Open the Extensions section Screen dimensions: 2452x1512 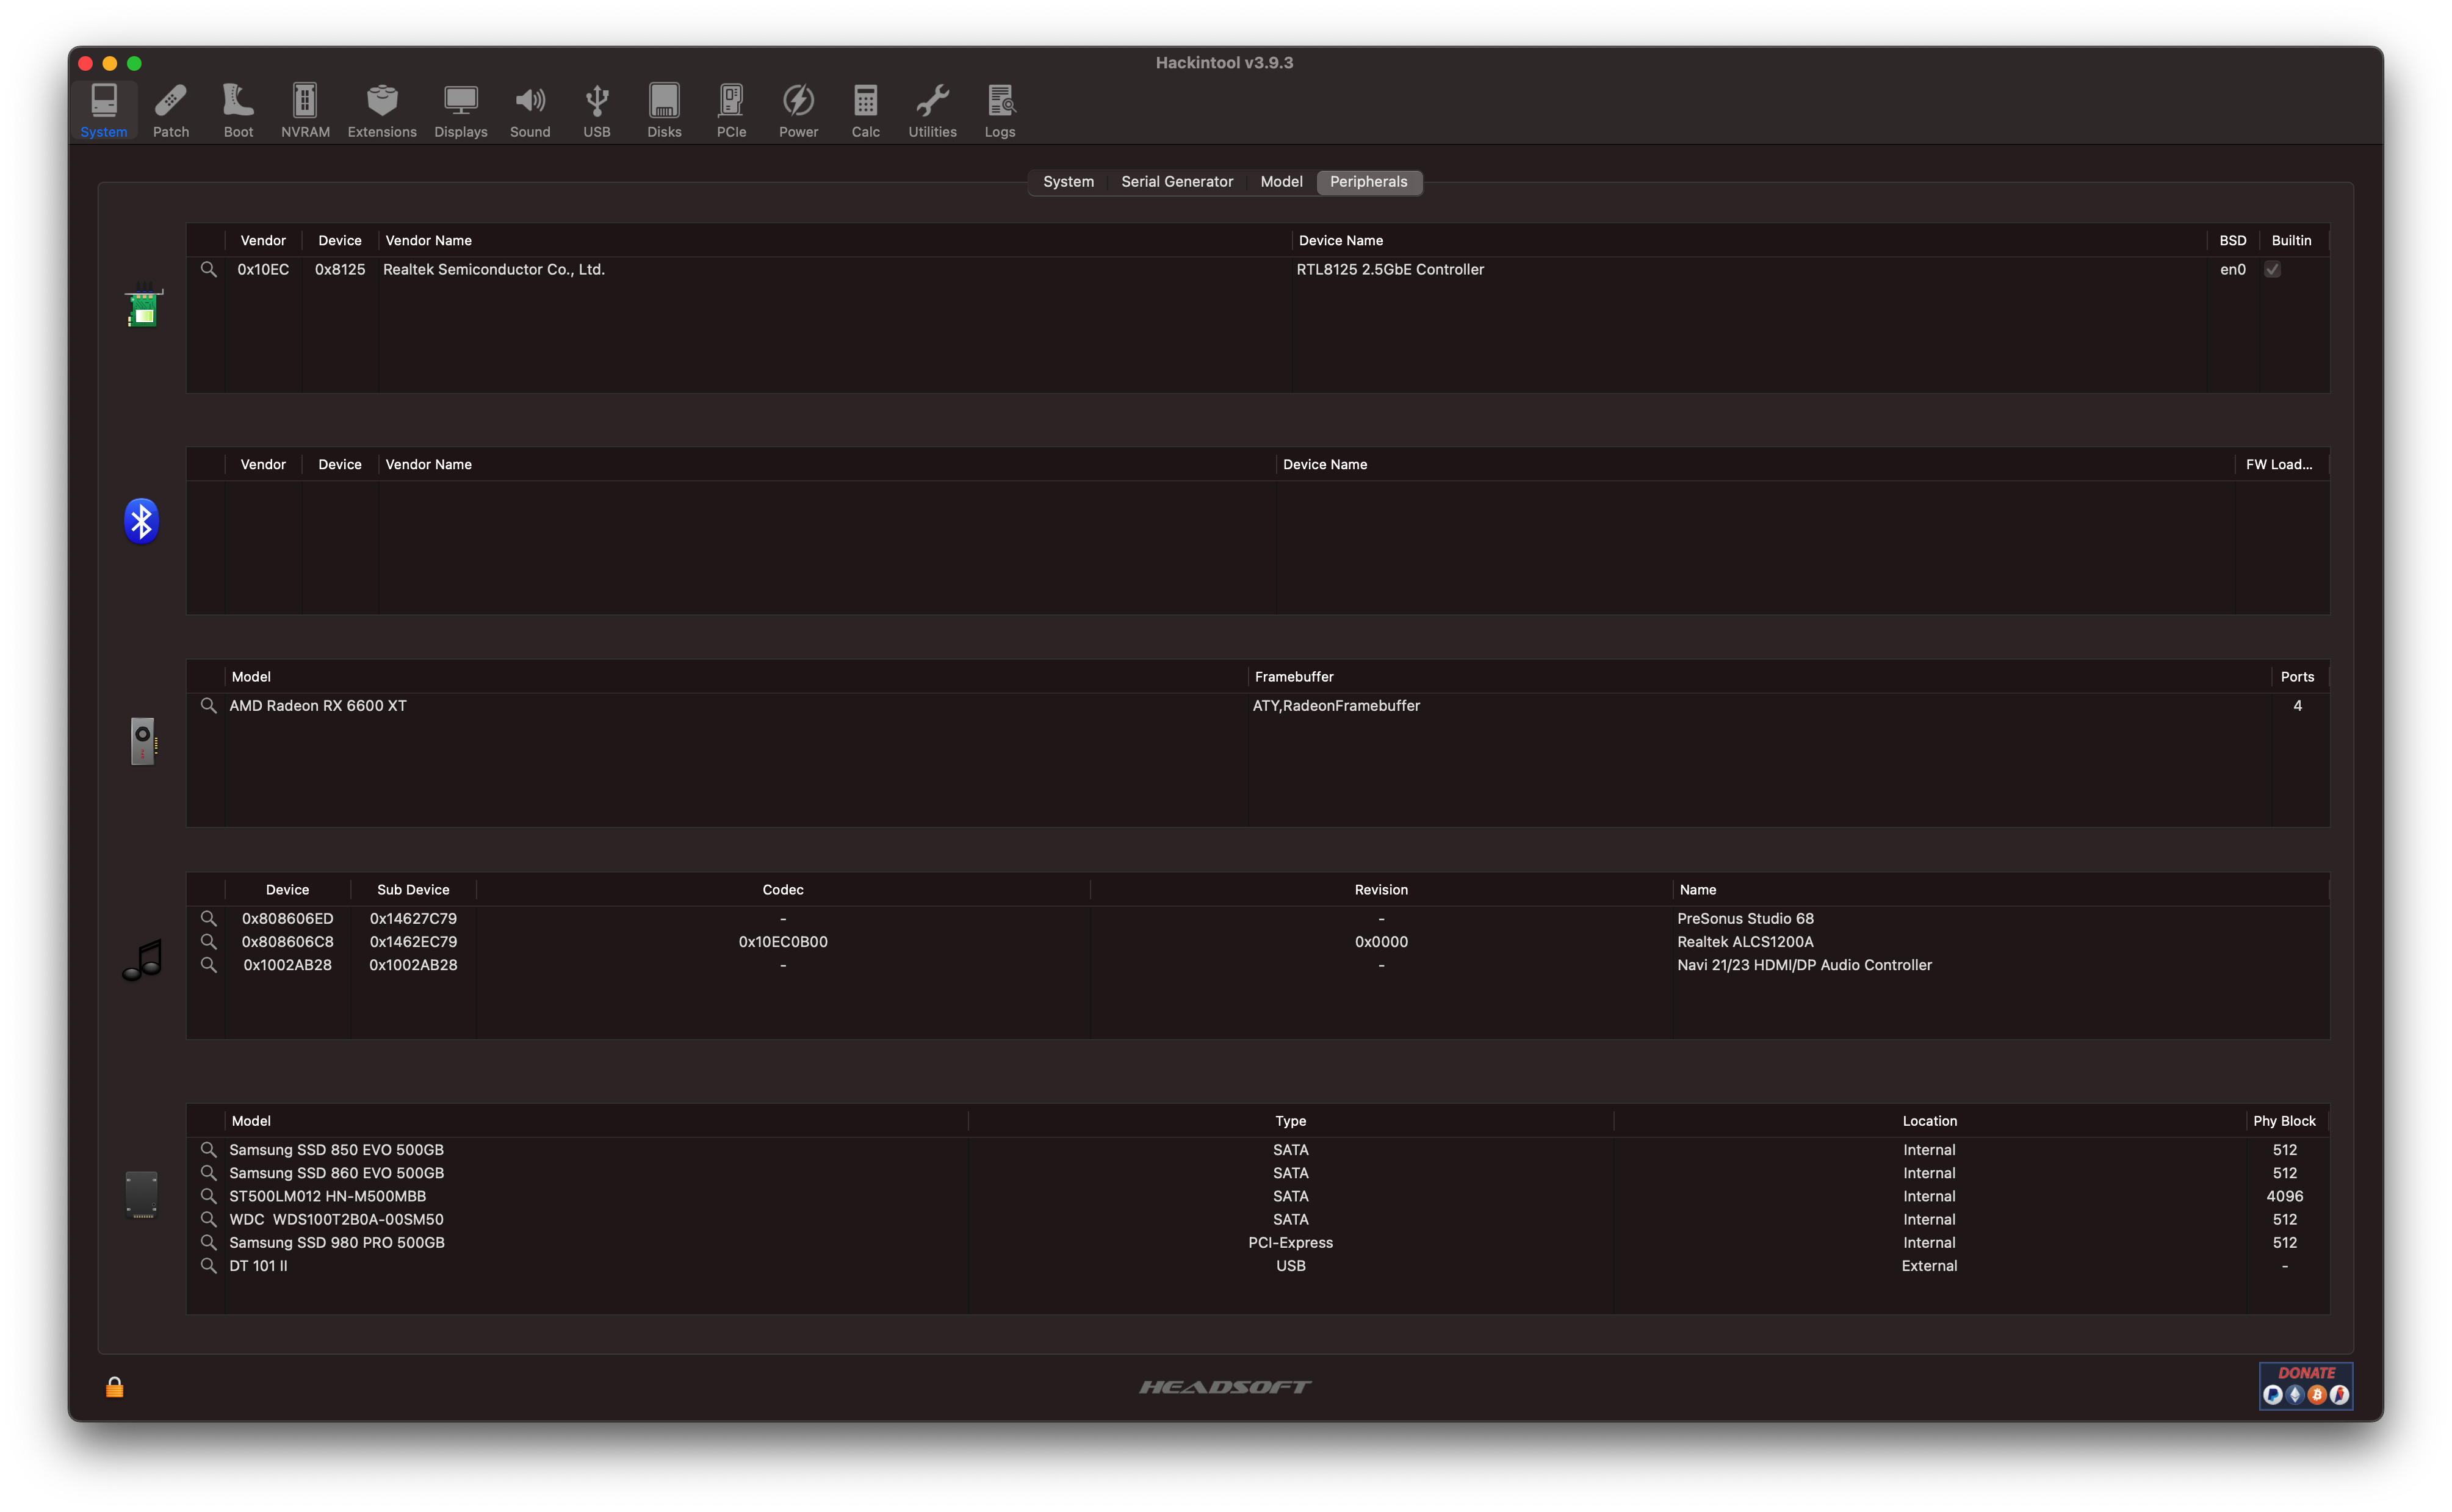click(381, 109)
